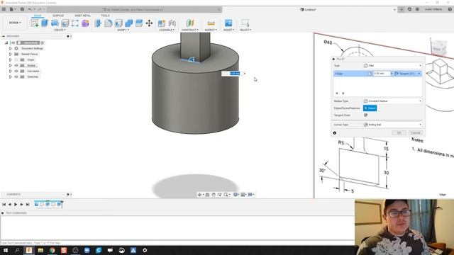This screenshot has height=255, width=454.
Task: Click the Fillet dialog info icon
Action: coord(334,133)
